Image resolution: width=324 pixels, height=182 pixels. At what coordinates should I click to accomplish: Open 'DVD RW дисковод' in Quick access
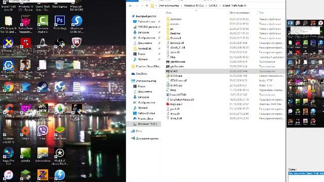point(147,27)
